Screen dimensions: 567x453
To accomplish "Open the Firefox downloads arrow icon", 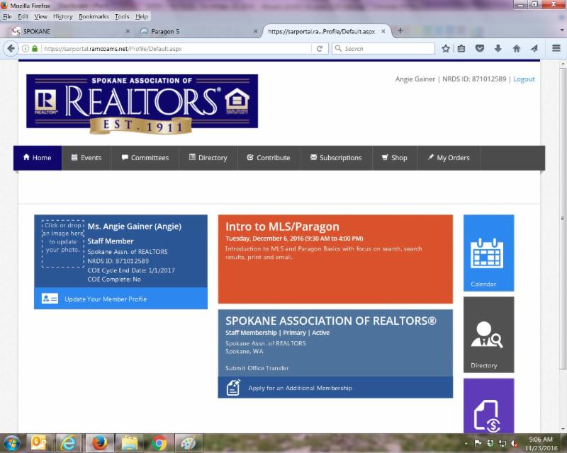I will click(498, 49).
